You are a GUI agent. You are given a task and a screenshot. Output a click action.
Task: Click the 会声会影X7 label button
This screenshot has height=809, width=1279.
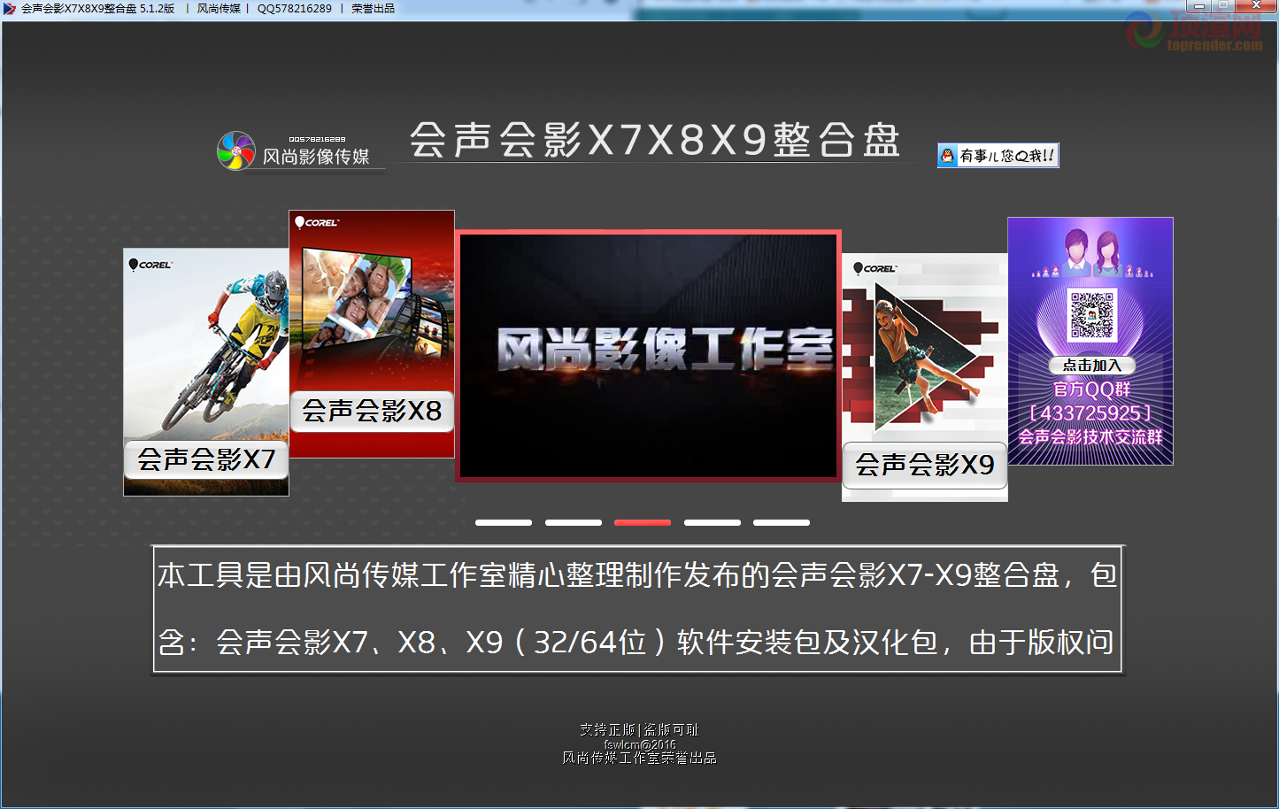click(206, 459)
